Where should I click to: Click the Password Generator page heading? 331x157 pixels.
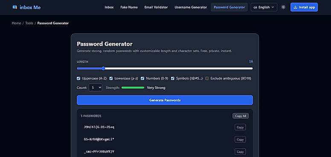pyautogui.click(x=105, y=44)
